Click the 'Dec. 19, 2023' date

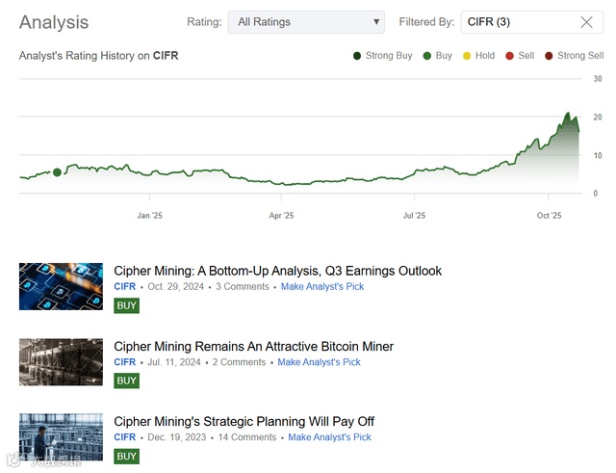point(177,437)
